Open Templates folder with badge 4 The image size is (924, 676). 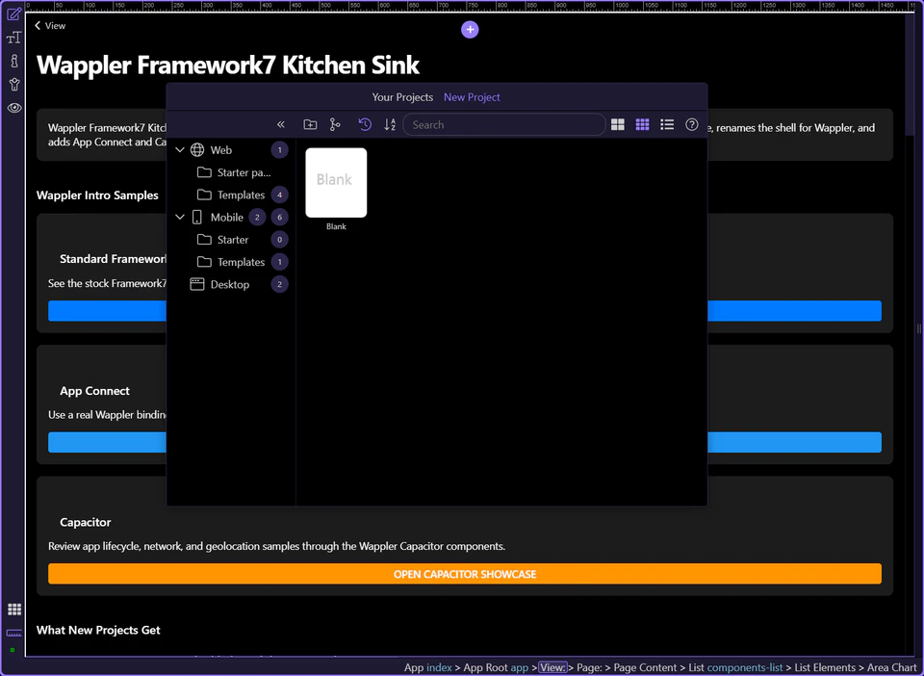coord(231,195)
